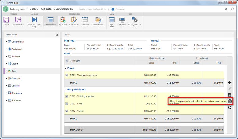The height and width of the screenshot is (139, 238).
Task: Click the Execution play status icon
Action: [113, 9]
